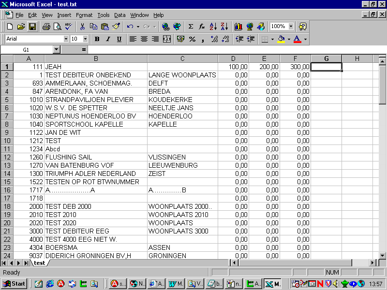This screenshot has width=387, height=290.
Task: Select the Format Painter brush
Action: point(116,27)
